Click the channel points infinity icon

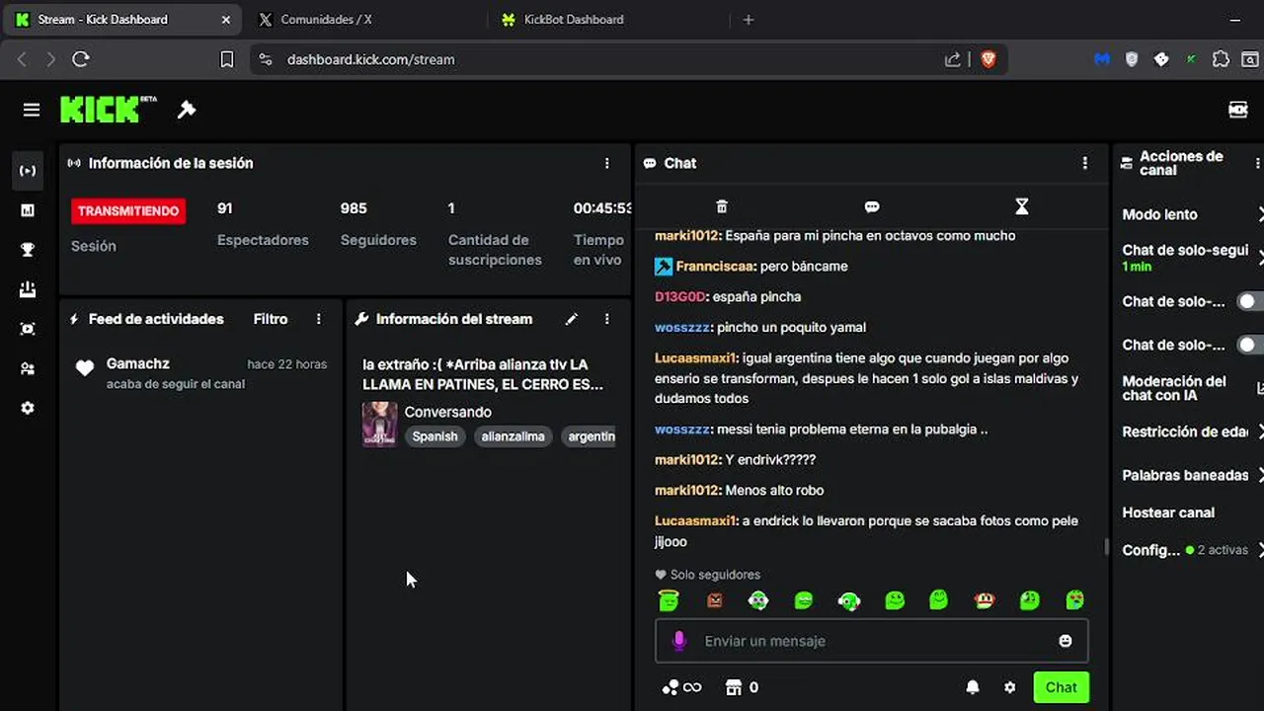click(x=681, y=687)
